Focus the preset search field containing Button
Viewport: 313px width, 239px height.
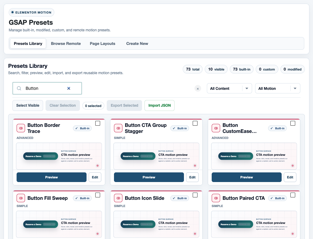click(47, 88)
